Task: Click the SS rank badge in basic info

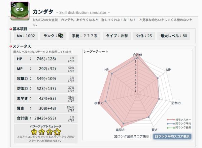Action: click(61, 36)
